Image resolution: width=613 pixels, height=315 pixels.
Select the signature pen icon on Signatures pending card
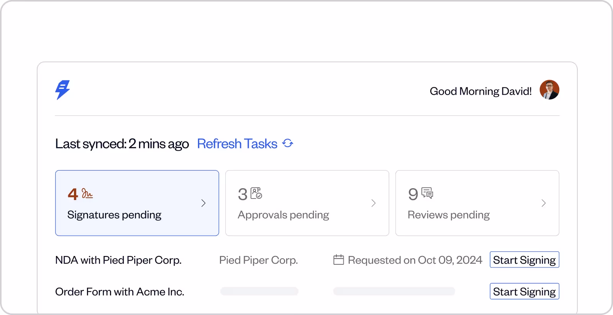pos(87,194)
